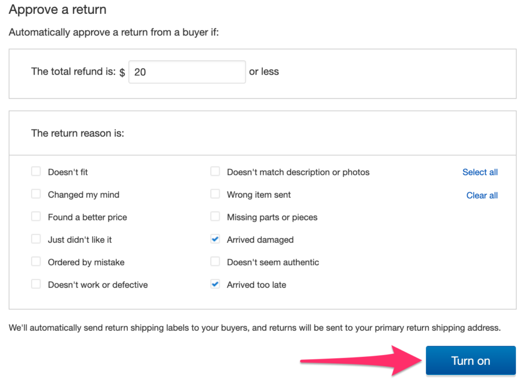521x383 pixels.
Task: Check "Doesn't match description or photos"
Action: tap(215, 172)
